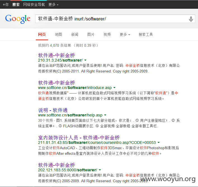The image size is (198, 187).
Task: Open the 说明 - 软件通 result
Action: (53, 110)
